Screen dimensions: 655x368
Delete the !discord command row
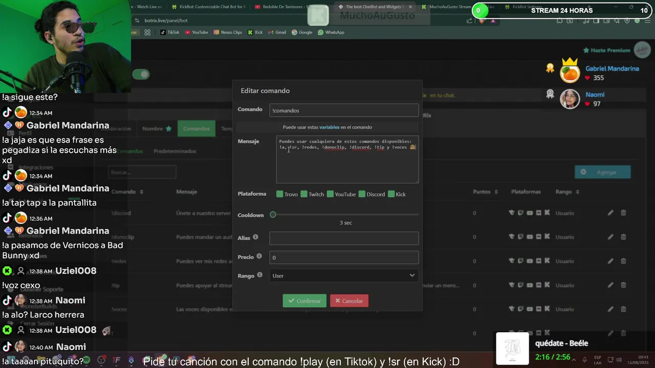(623, 213)
